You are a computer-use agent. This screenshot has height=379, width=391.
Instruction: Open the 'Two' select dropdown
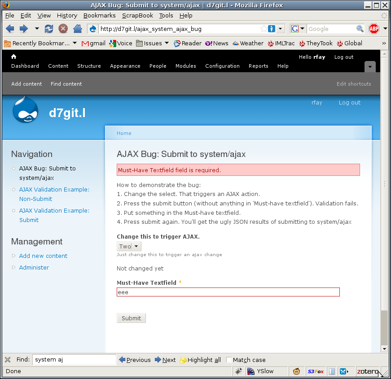(x=129, y=246)
